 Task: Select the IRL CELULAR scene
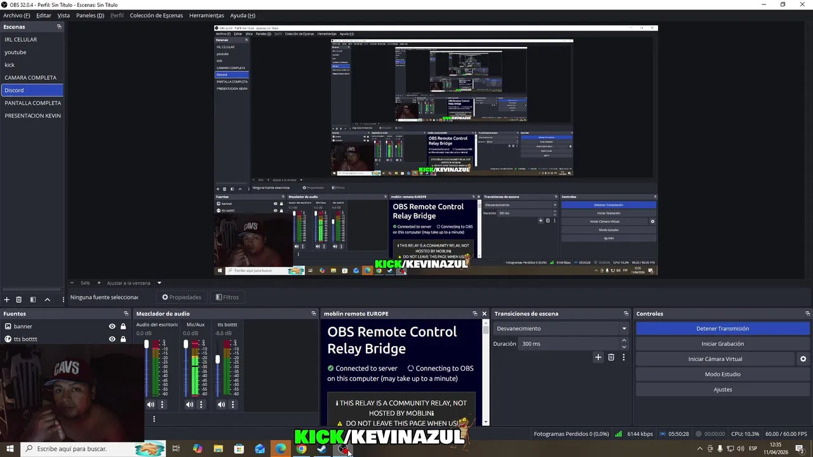(x=32, y=39)
